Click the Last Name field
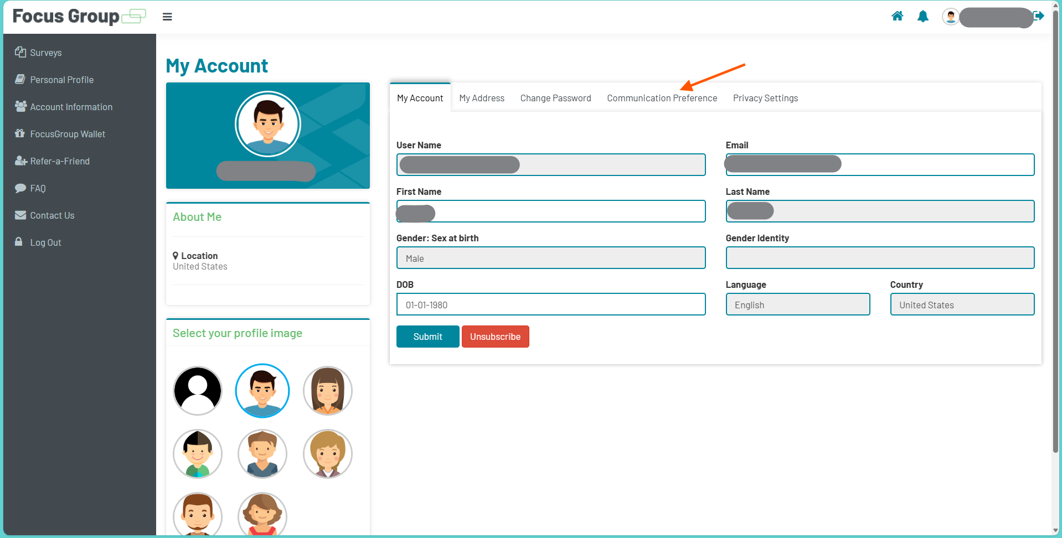The height and width of the screenshot is (538, 1062). click(880, 211)
